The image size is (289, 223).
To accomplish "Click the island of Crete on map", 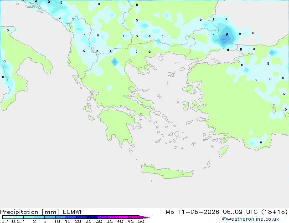I will coord(167,172).
